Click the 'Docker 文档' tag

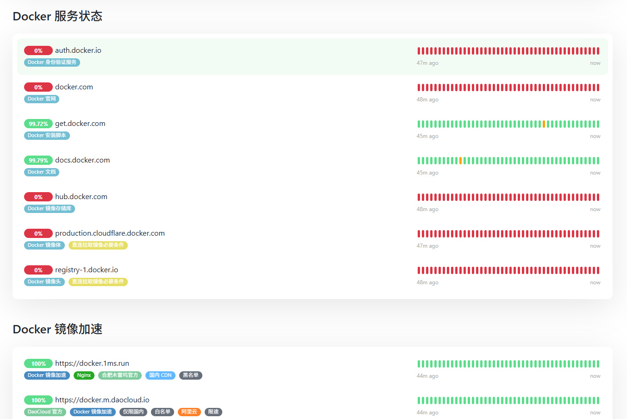[42, 172]
